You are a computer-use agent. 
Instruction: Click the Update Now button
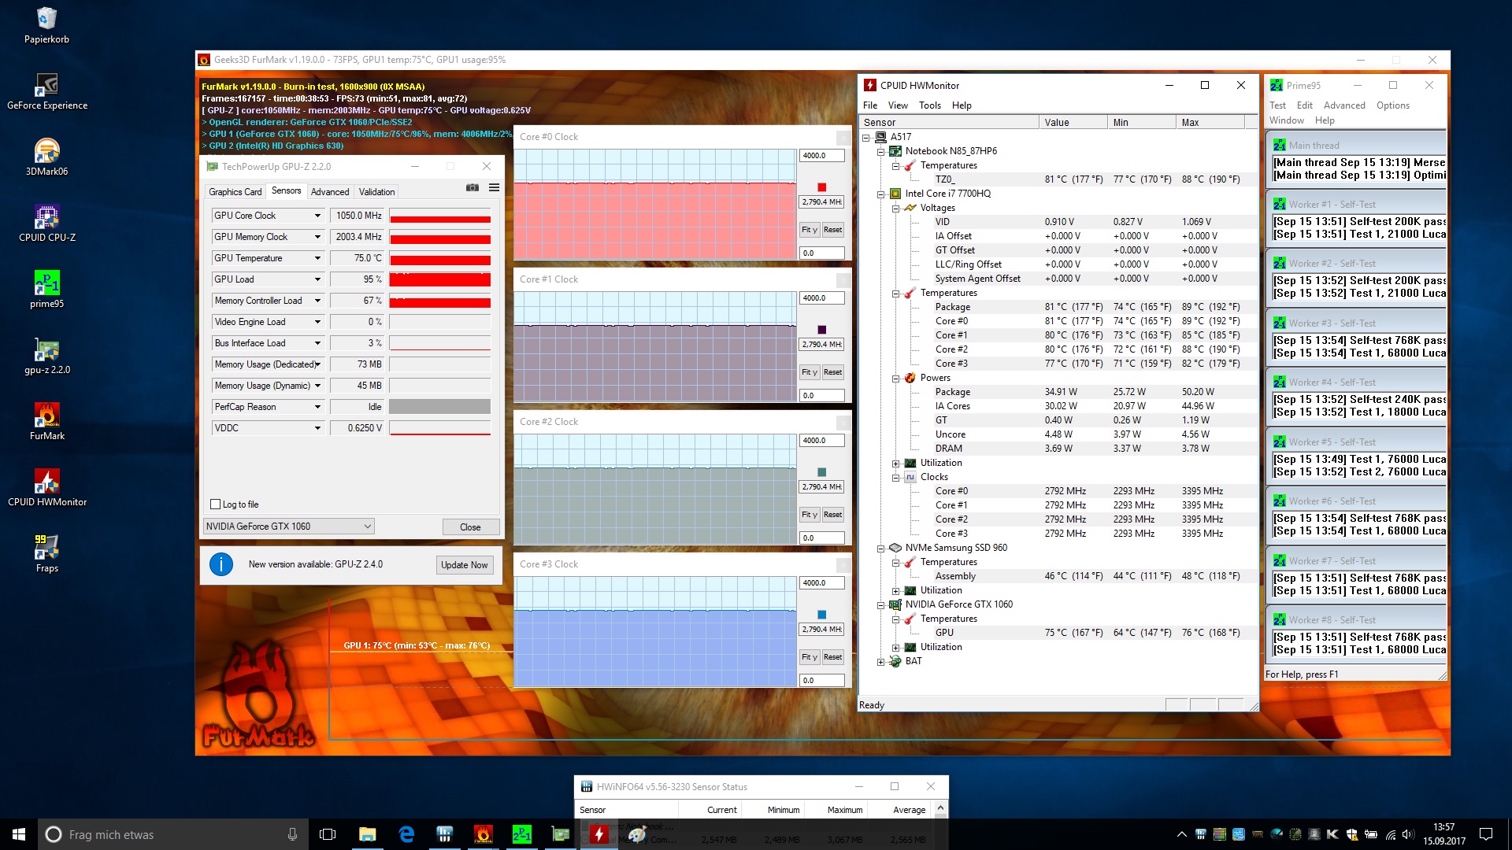[464, 565]
